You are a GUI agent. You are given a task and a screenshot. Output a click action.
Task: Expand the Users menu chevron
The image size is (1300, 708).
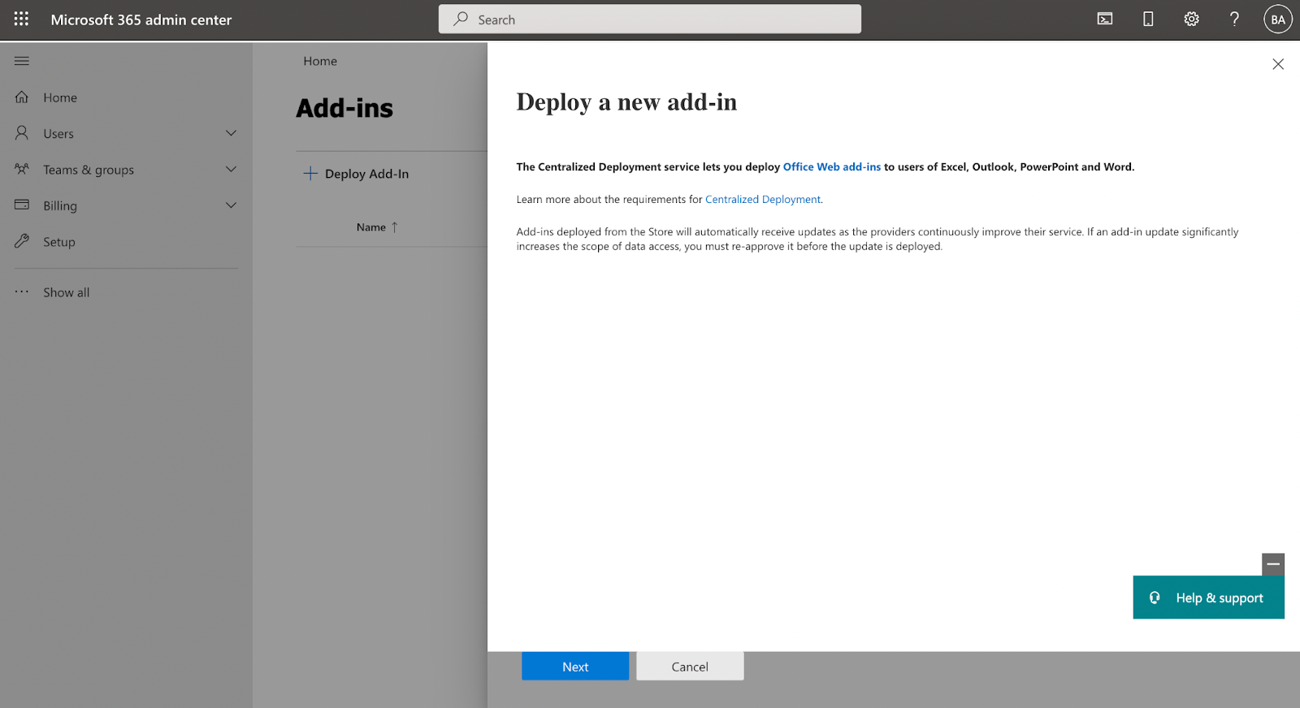click(x=231, y=132)
